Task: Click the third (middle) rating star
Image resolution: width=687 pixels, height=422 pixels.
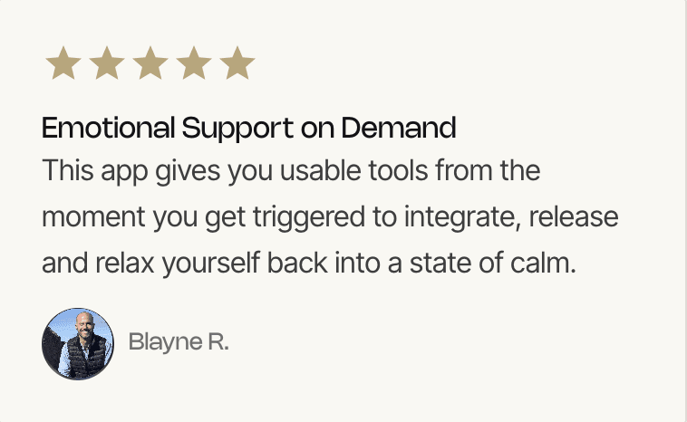Action: coord(150,63)
